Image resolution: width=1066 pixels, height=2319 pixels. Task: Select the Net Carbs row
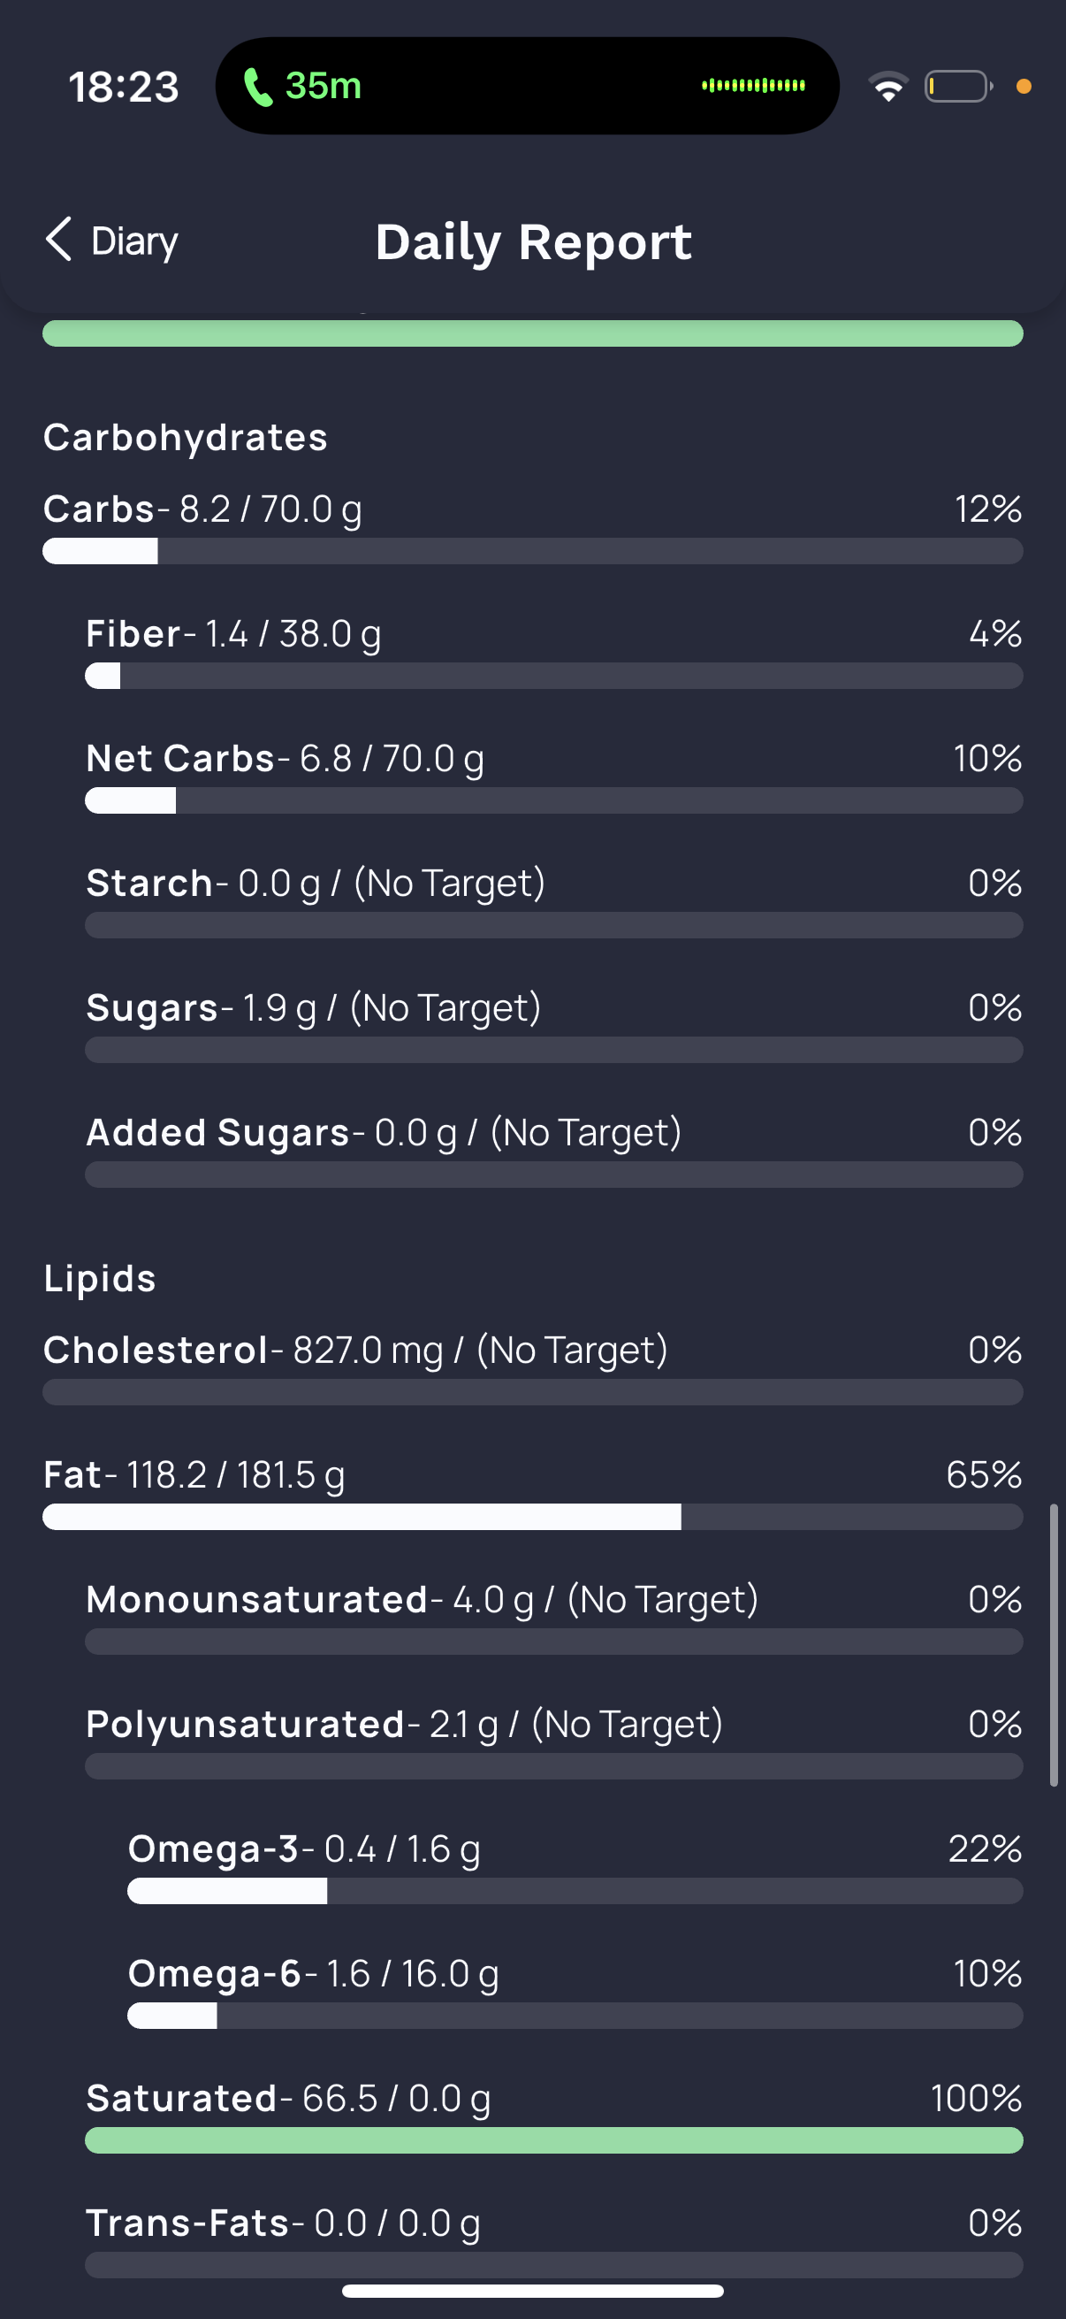click(x=554, y=777)
